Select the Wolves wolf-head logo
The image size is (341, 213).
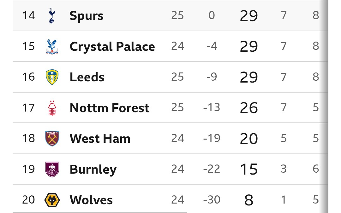point(52,200)
